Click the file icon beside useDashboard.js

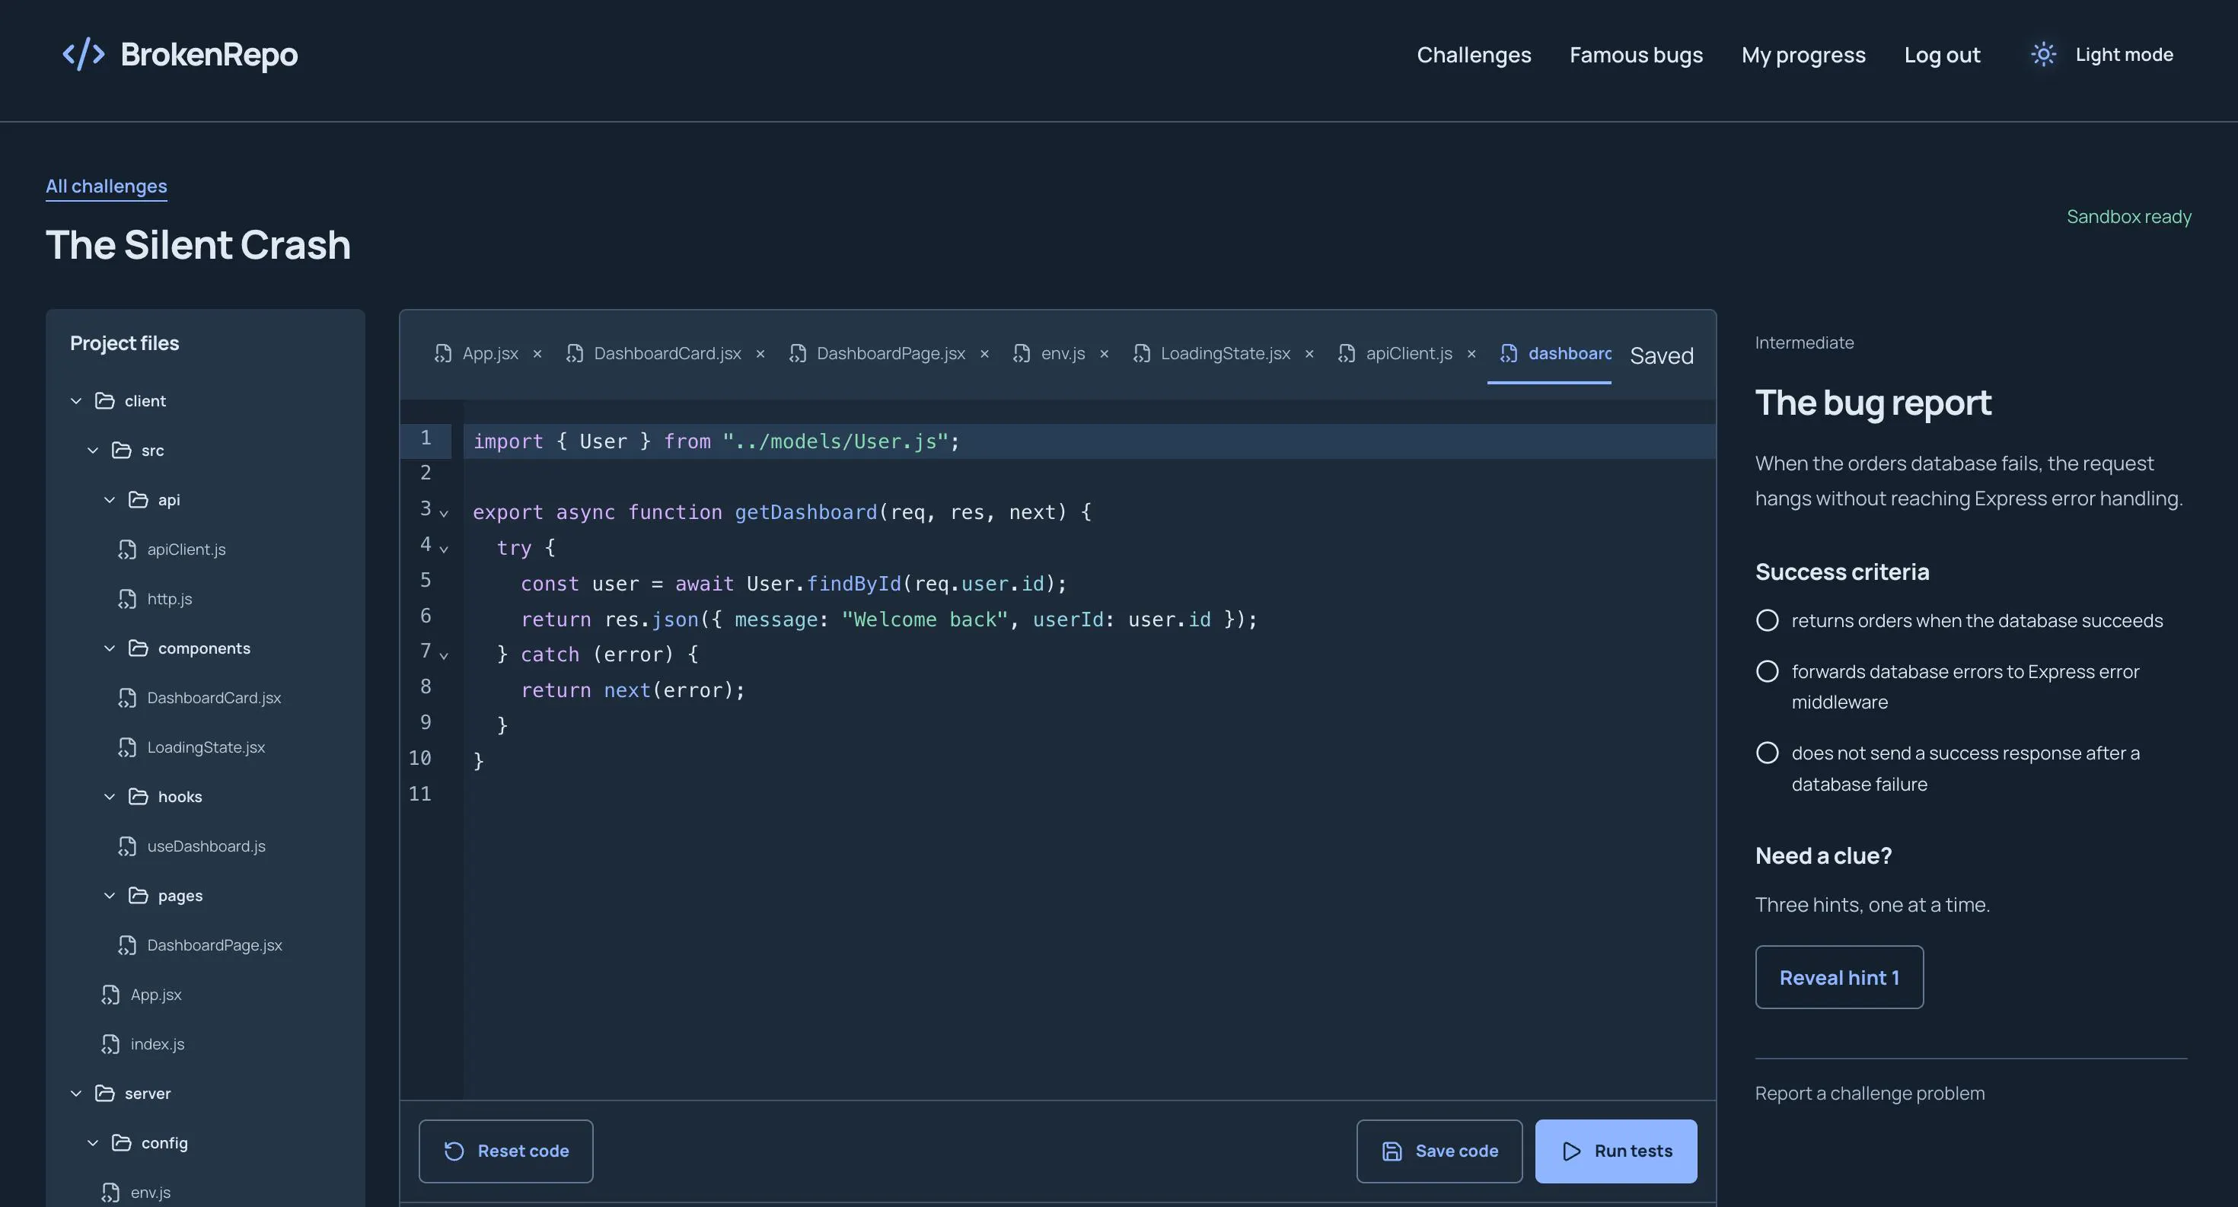pyautogui.click(x=127, y=846)
